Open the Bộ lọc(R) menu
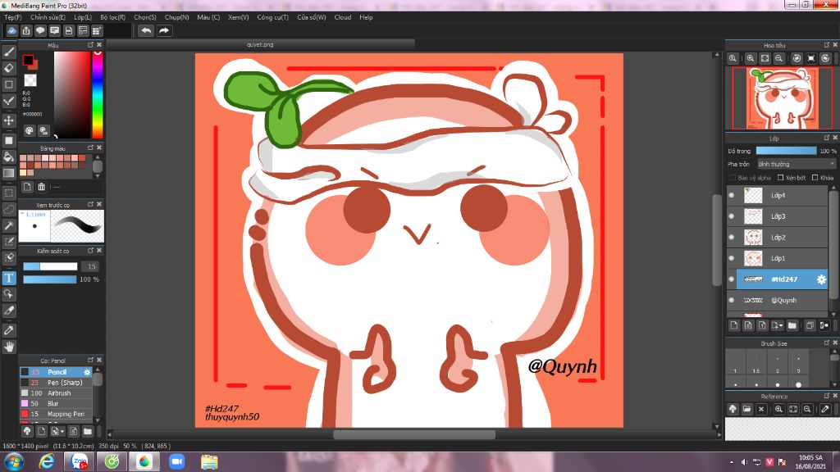This screenshot has height=472, width=840. [x=112, y=17]
